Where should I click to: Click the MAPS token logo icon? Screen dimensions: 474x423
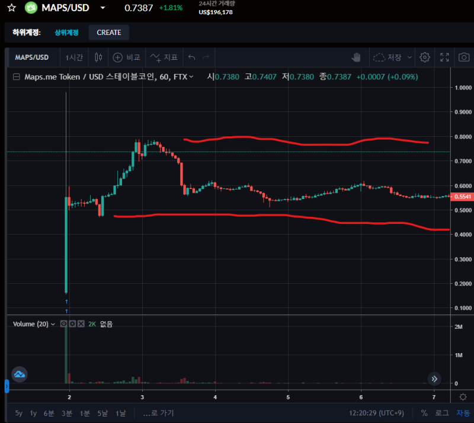[x=31, y=8]
